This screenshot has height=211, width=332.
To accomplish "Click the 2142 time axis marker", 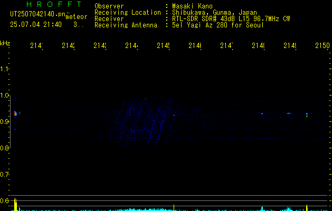I will point(68,45).
